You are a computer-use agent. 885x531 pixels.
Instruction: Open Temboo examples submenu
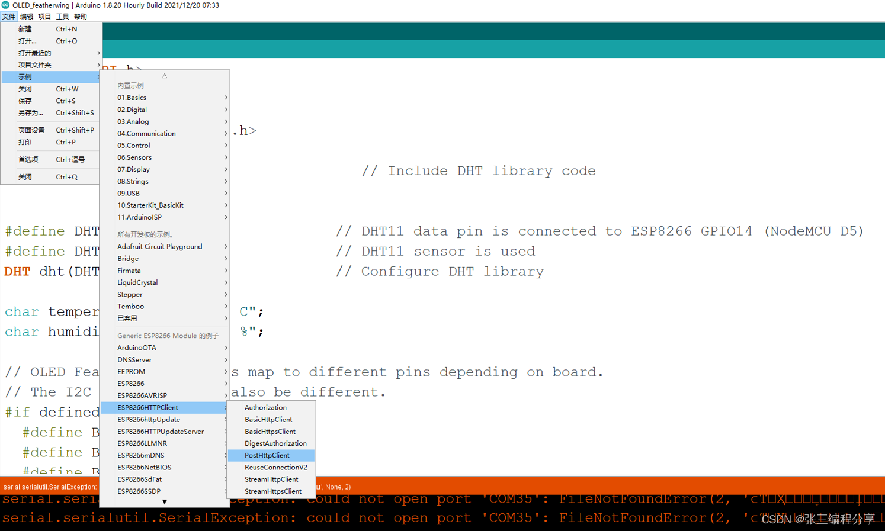click(x=165, y=307)
